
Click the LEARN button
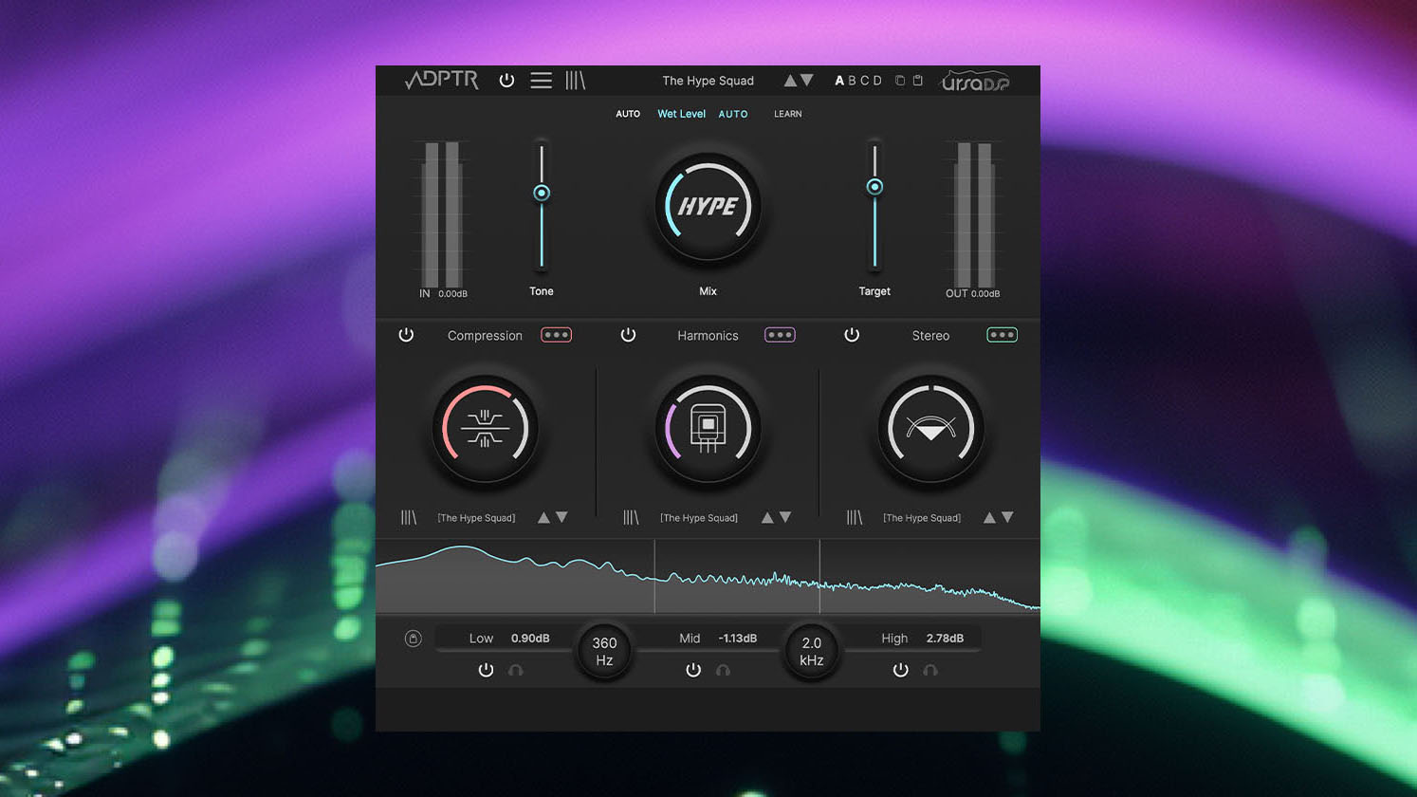(787, 114)
